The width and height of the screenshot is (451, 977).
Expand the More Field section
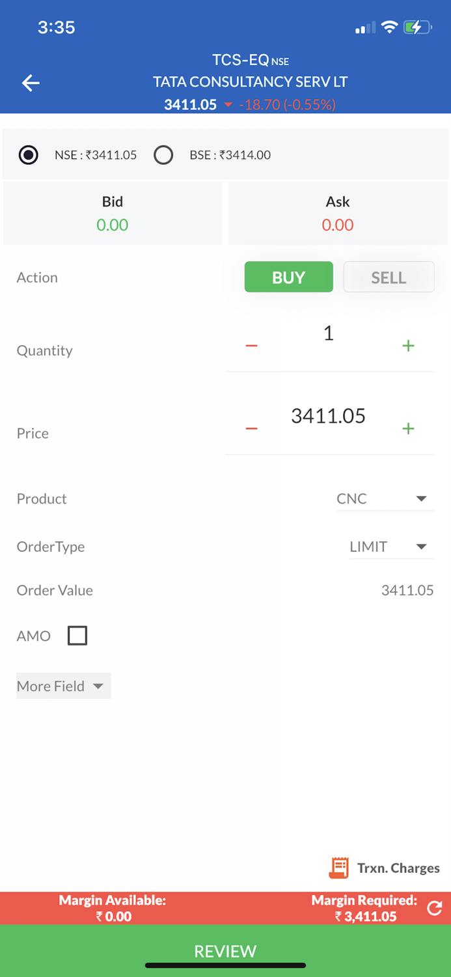pyautogui.click(x=62, y=685)
